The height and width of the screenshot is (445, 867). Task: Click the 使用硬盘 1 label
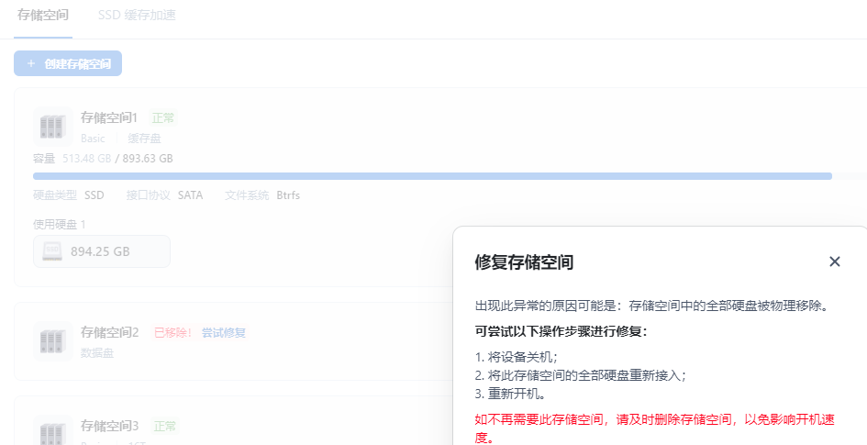tap(59, 225)
